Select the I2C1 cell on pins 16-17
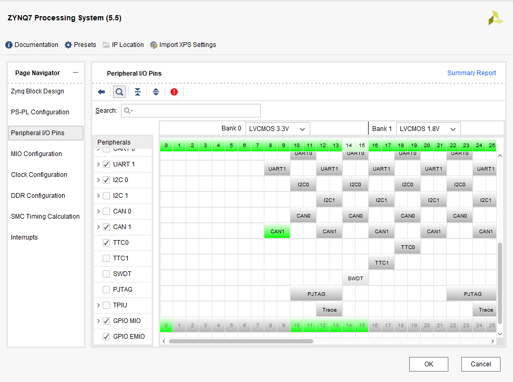 point(382,200)
